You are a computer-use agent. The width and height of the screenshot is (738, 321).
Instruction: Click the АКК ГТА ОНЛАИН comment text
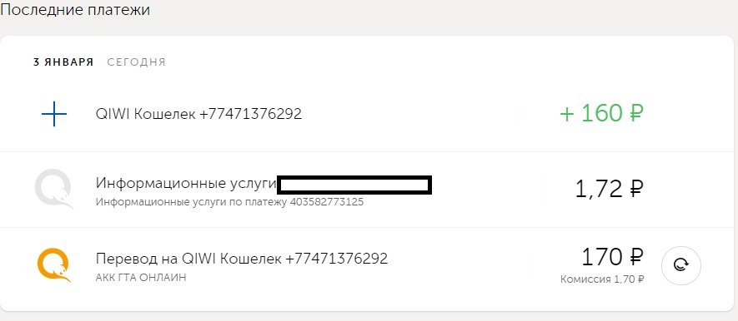[141, 278]
